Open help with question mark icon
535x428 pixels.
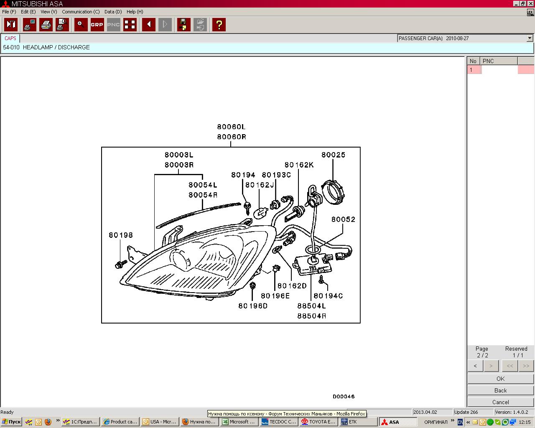point(219,25)
